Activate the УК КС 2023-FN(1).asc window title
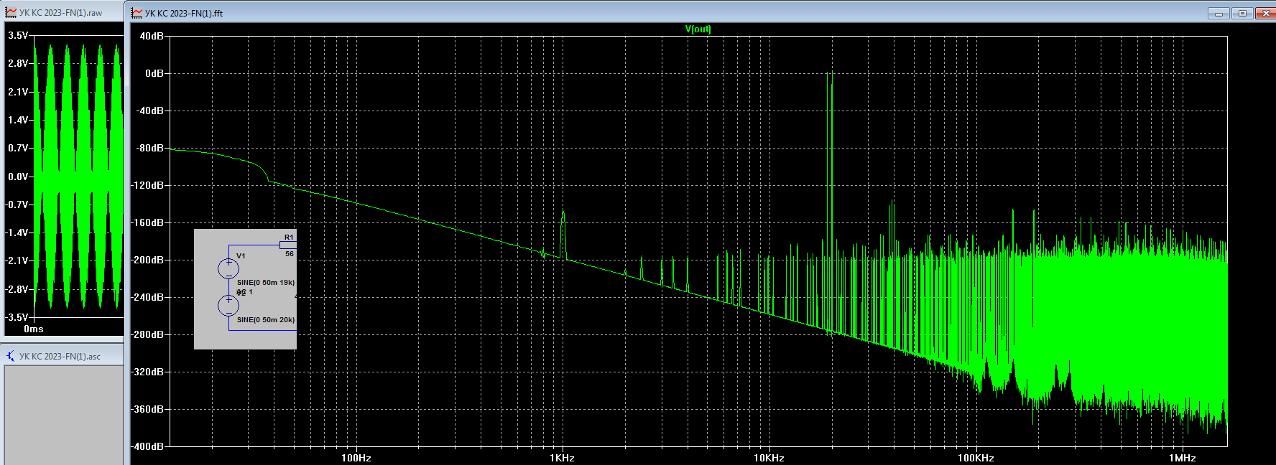 click(x=60, y=357)
